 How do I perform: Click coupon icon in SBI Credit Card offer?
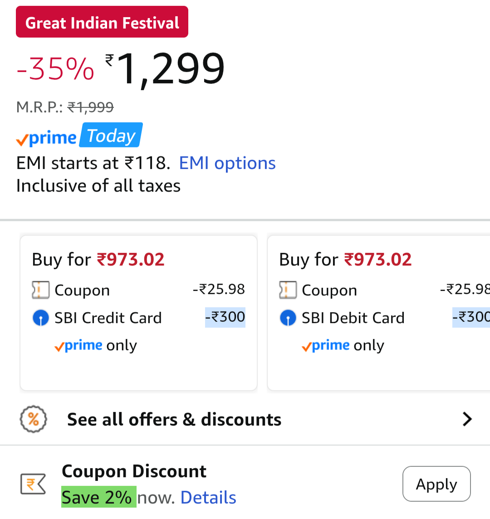(x=40, y=290)
